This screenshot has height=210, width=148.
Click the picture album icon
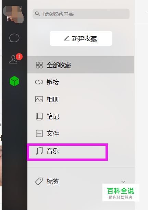(39, 99)
